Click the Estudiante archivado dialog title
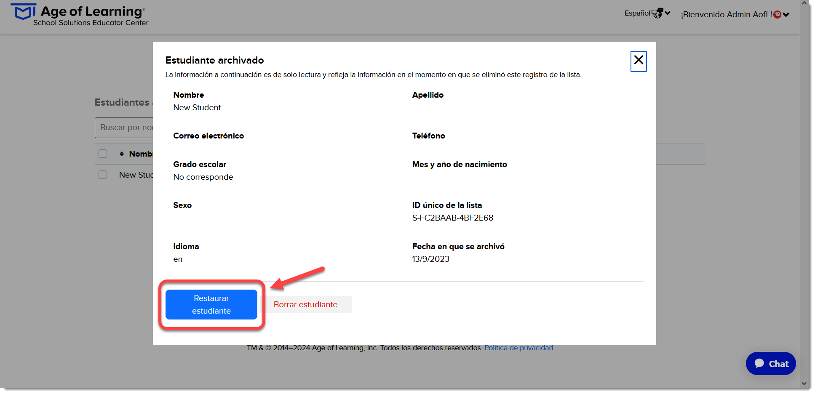Image resolution: width=815 pixels, height=394 pixels. click(214, 60)
